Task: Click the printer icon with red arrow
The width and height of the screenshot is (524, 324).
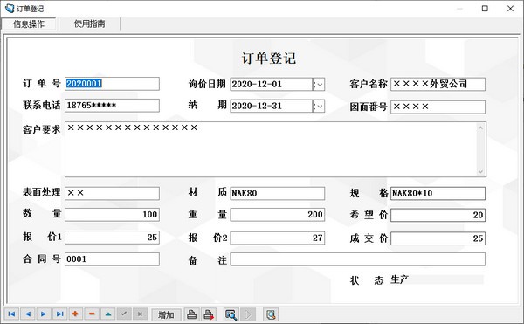Action: pyautogui.click(x=210, y=314)
